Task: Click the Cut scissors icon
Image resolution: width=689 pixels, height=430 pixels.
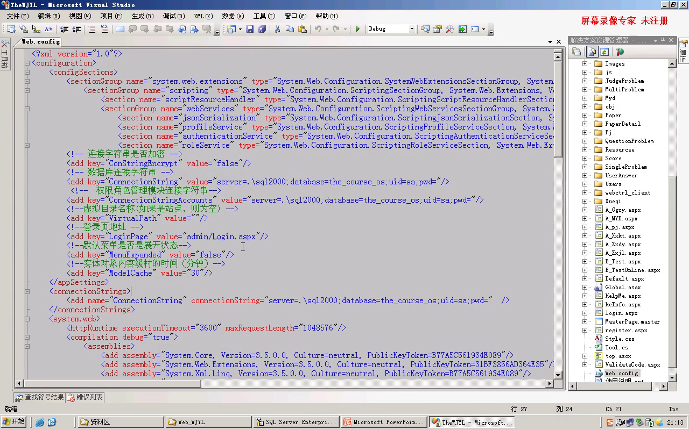Action: click(277, 29)
